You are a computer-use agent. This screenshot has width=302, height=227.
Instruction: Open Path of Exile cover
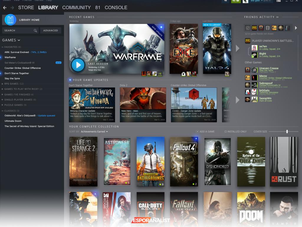tap(184, 49)
